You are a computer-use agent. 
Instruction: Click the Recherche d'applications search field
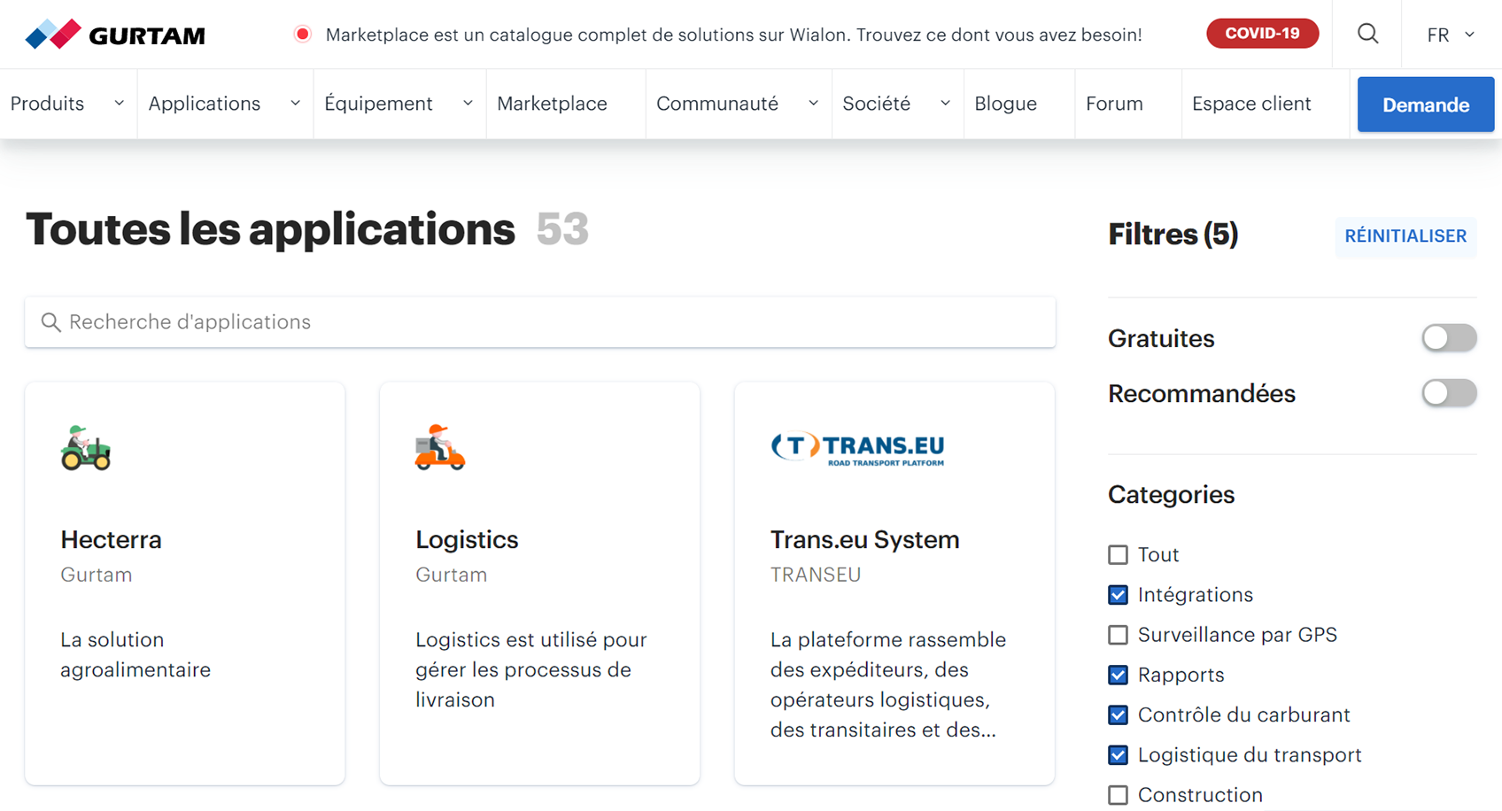(x=540, y=322)
